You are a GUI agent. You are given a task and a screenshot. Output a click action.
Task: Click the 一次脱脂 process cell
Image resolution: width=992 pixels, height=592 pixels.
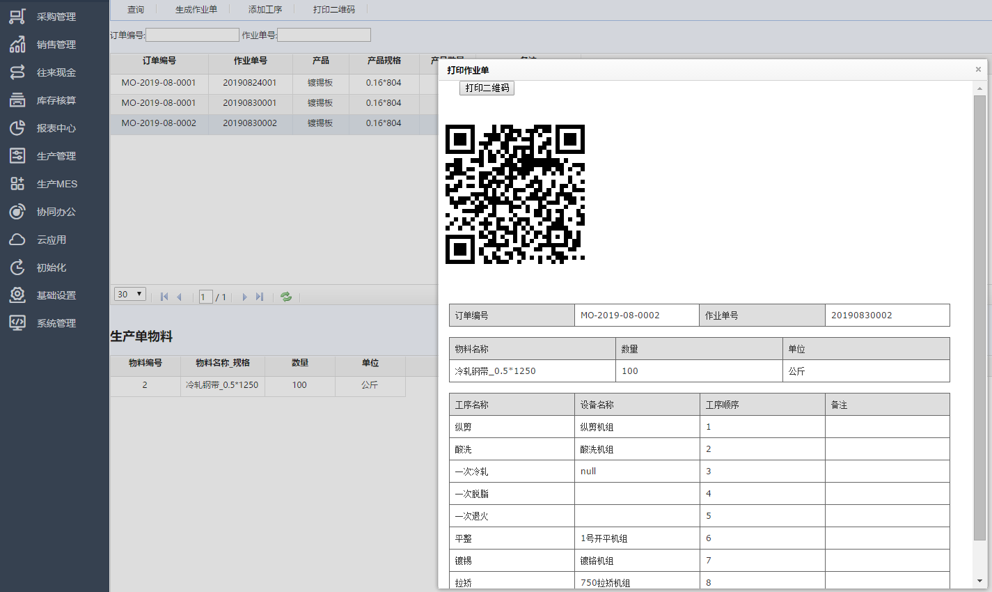(x=512, y=494)
